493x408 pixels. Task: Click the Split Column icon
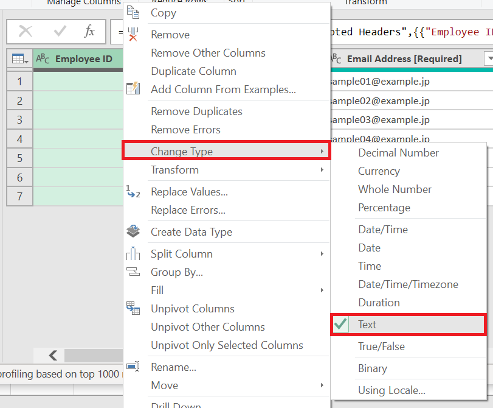tap(133, 254)
